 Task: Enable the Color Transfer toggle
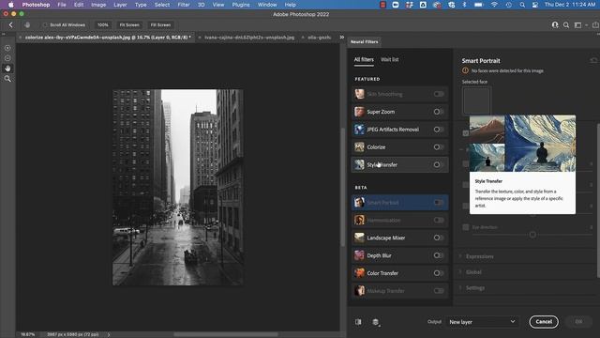tap(439, 273)
